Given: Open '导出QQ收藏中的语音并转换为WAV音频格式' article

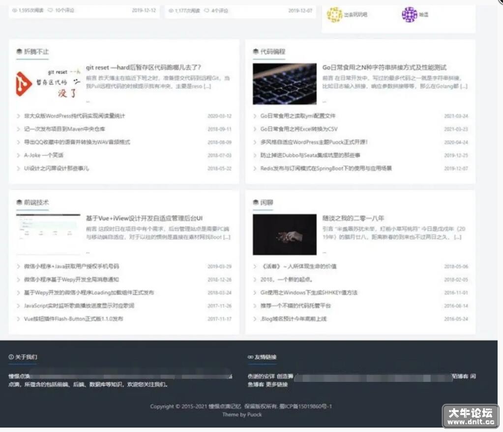Looking at the screenshot, I should (77, 142).
